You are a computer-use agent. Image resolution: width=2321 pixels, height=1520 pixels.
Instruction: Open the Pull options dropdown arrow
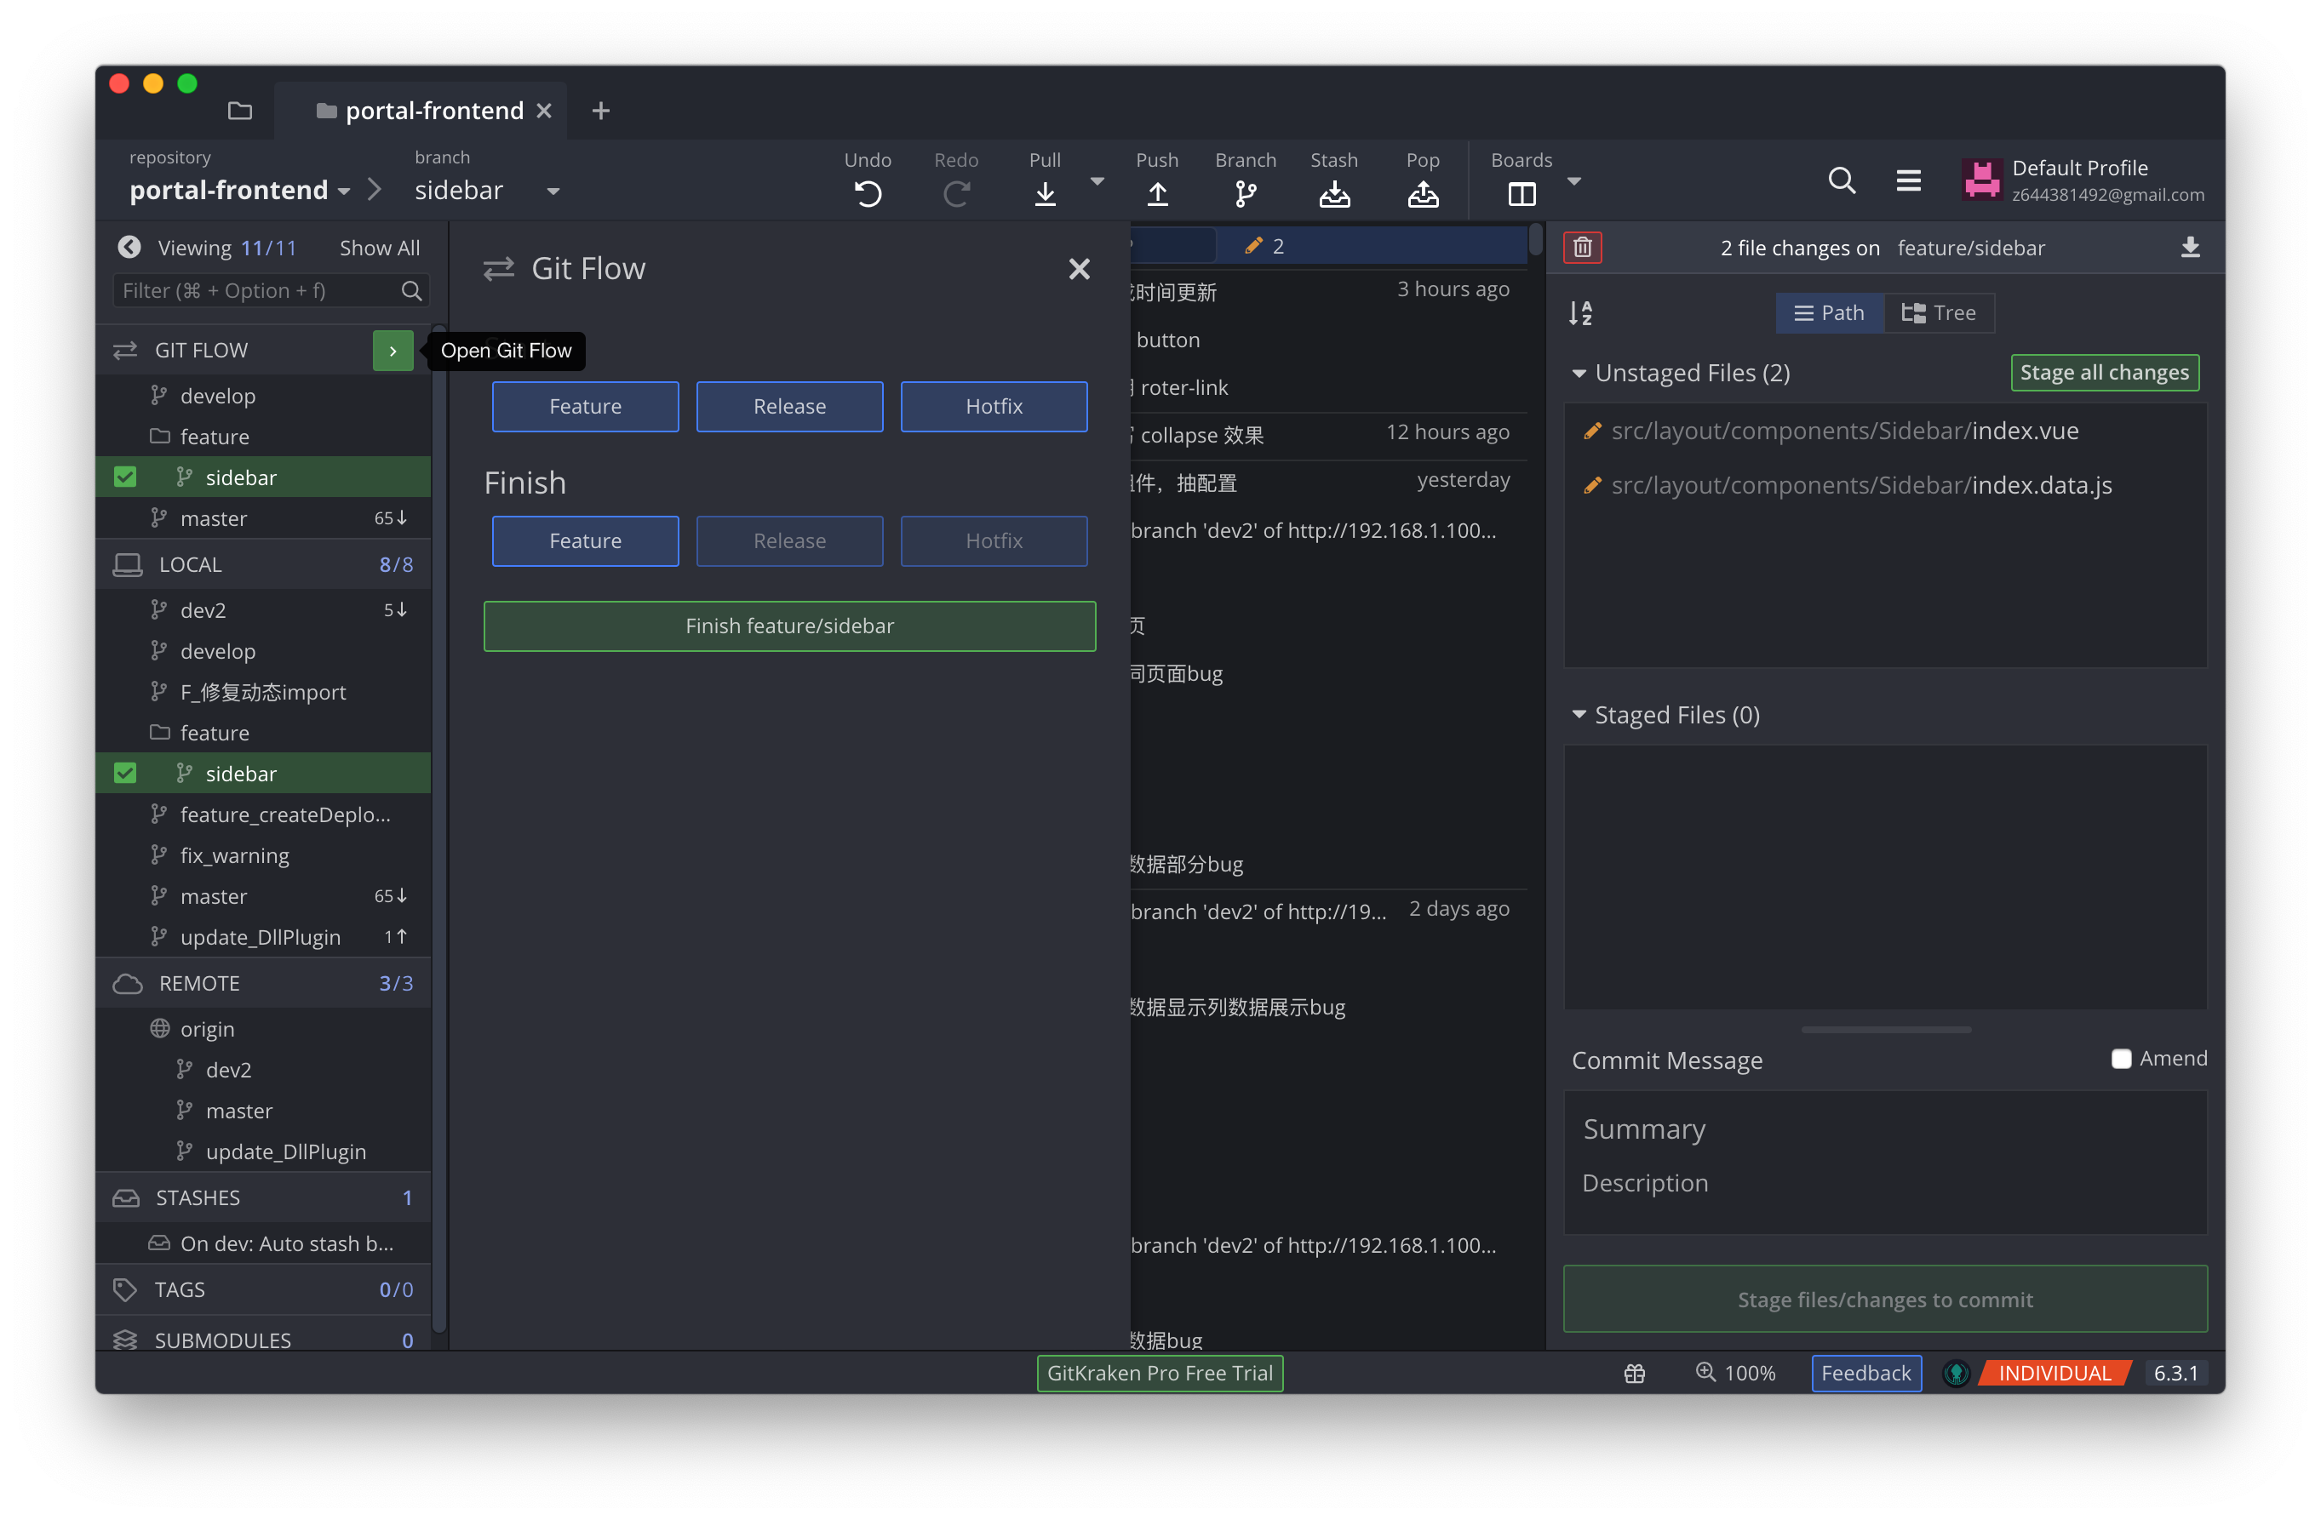pos(1097,181)
